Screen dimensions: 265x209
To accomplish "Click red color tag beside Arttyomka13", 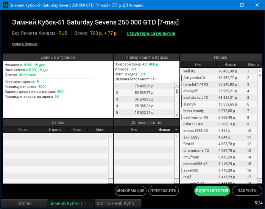I will click(181, 78).
